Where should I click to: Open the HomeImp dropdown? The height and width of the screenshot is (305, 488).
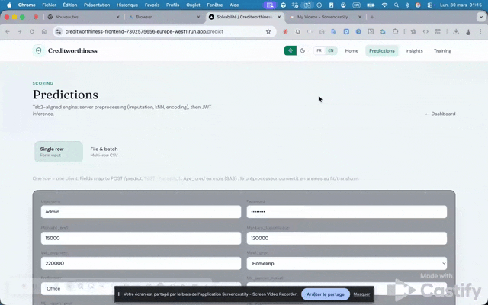click(x=346, y=263)
